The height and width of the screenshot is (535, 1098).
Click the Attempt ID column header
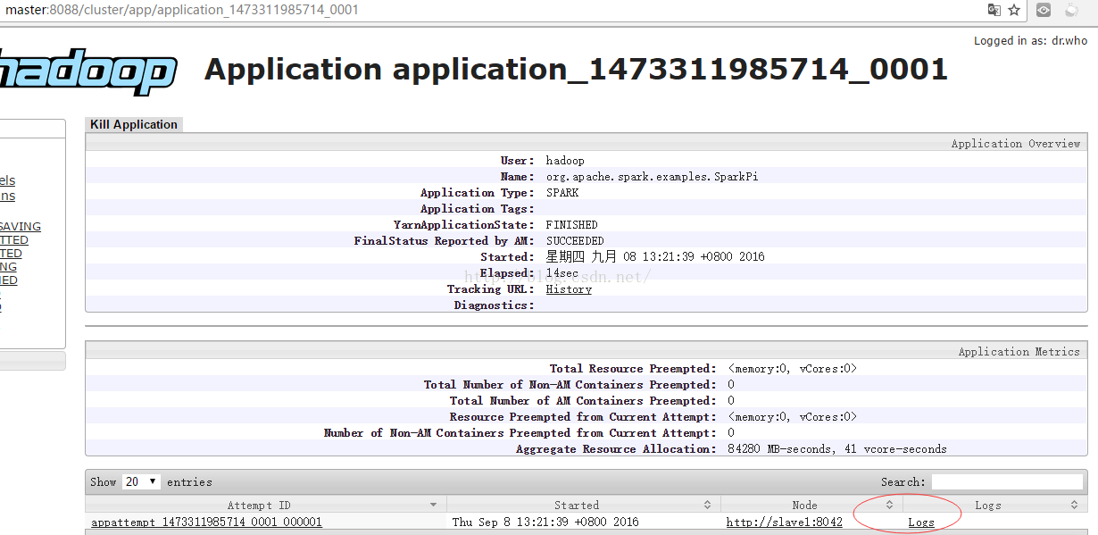click(x=259, y=506)
